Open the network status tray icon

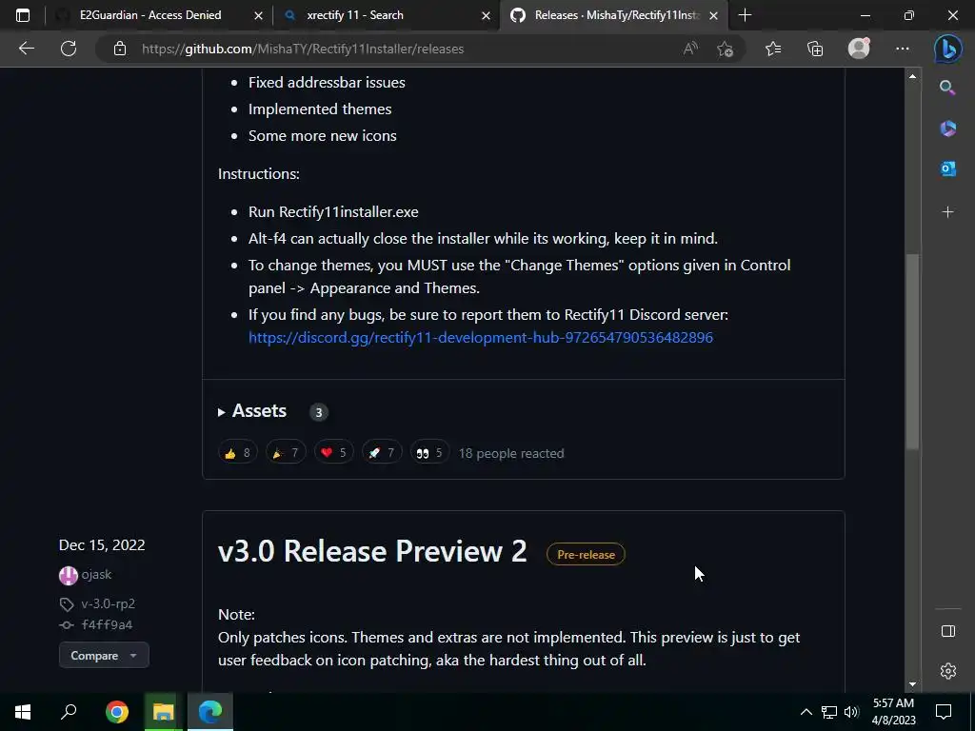pos(829,712)
